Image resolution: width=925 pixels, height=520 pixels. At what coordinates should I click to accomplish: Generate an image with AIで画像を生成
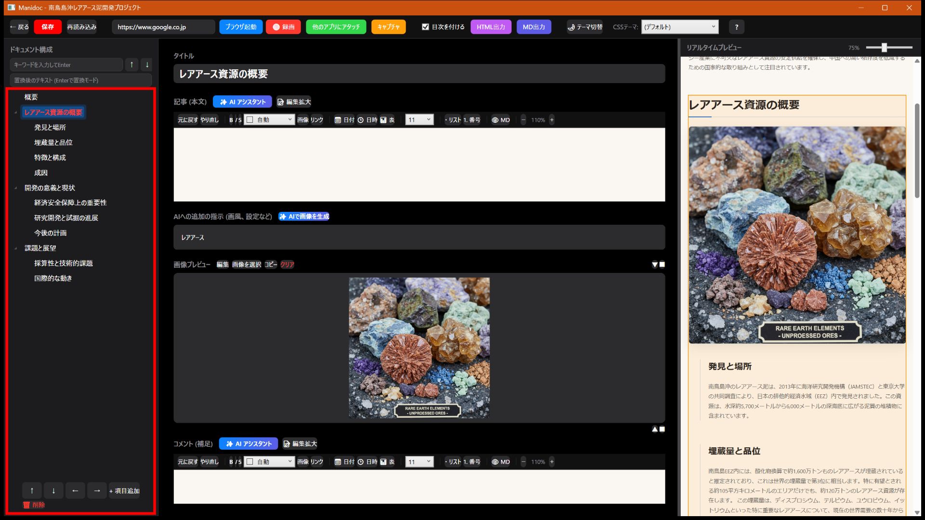tap(304, 217)
